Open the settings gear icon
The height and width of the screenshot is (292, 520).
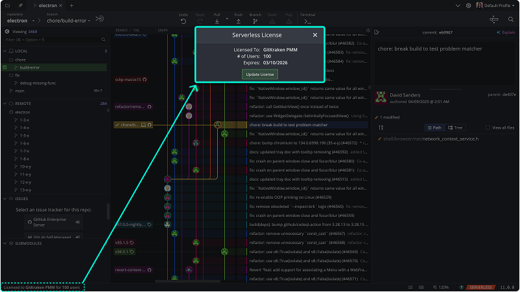(x=468, y=5)
